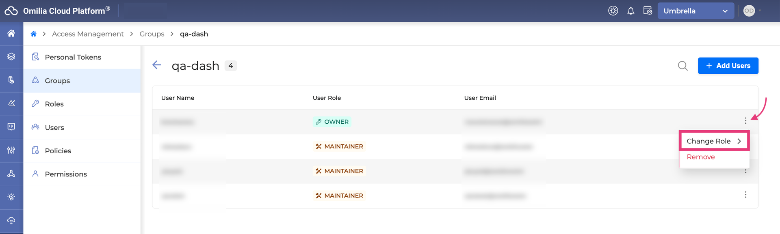Select Remove from the context menu
Image resolution: width=780 pixels, height=234 pixels.
pyautogui.click(x=701, y=157)
